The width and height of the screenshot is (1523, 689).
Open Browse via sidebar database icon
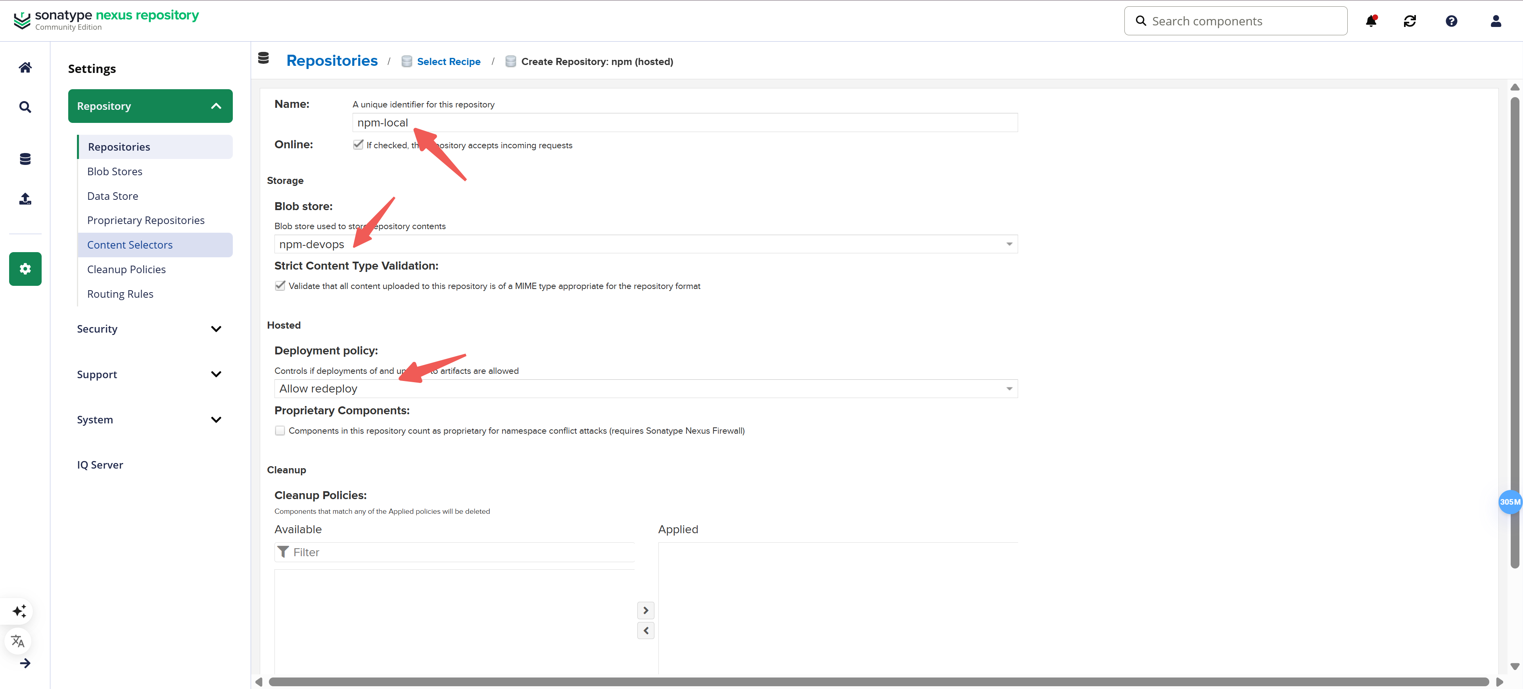[x=25, y=159]
